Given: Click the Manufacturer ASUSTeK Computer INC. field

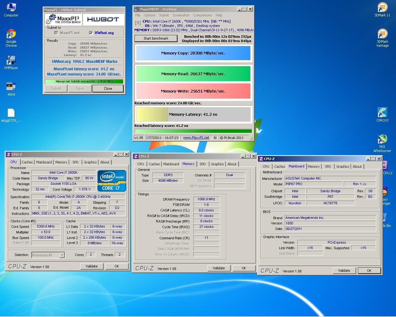Looking at the screenshot, I should (x=330, y=178).
